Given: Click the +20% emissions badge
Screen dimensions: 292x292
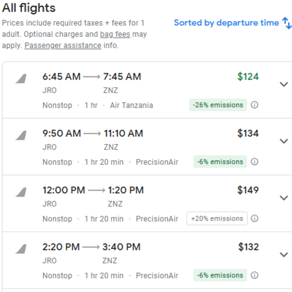Looking at the screenshot, I should point(217,218).
